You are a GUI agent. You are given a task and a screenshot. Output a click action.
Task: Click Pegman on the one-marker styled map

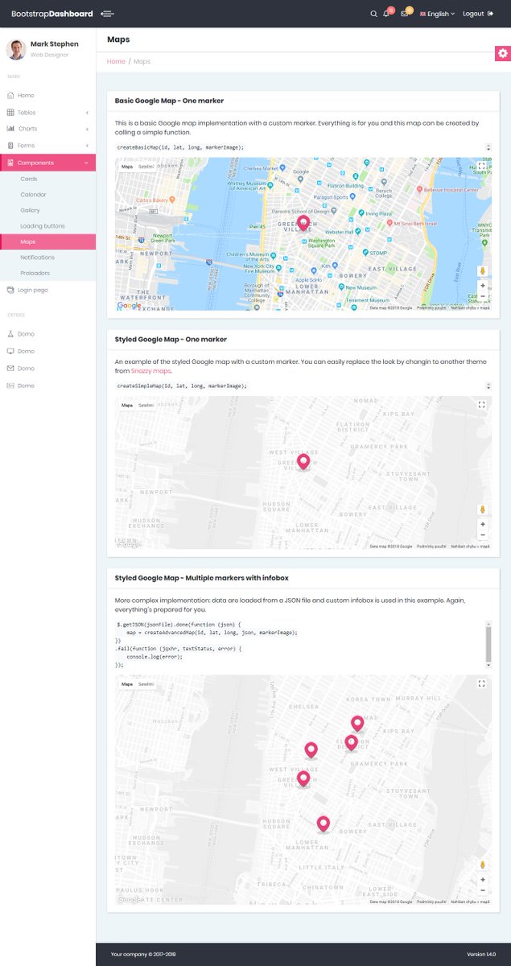tap(483, 510)
